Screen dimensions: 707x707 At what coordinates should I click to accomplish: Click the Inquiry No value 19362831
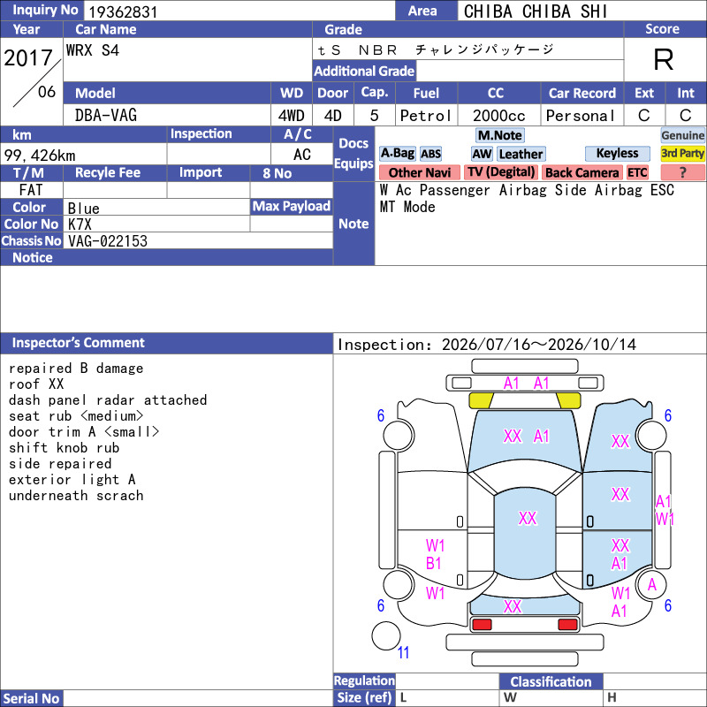123,11
